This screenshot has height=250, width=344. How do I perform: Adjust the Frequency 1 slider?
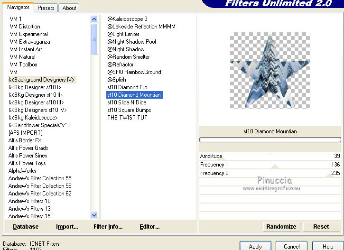point(270,165)
